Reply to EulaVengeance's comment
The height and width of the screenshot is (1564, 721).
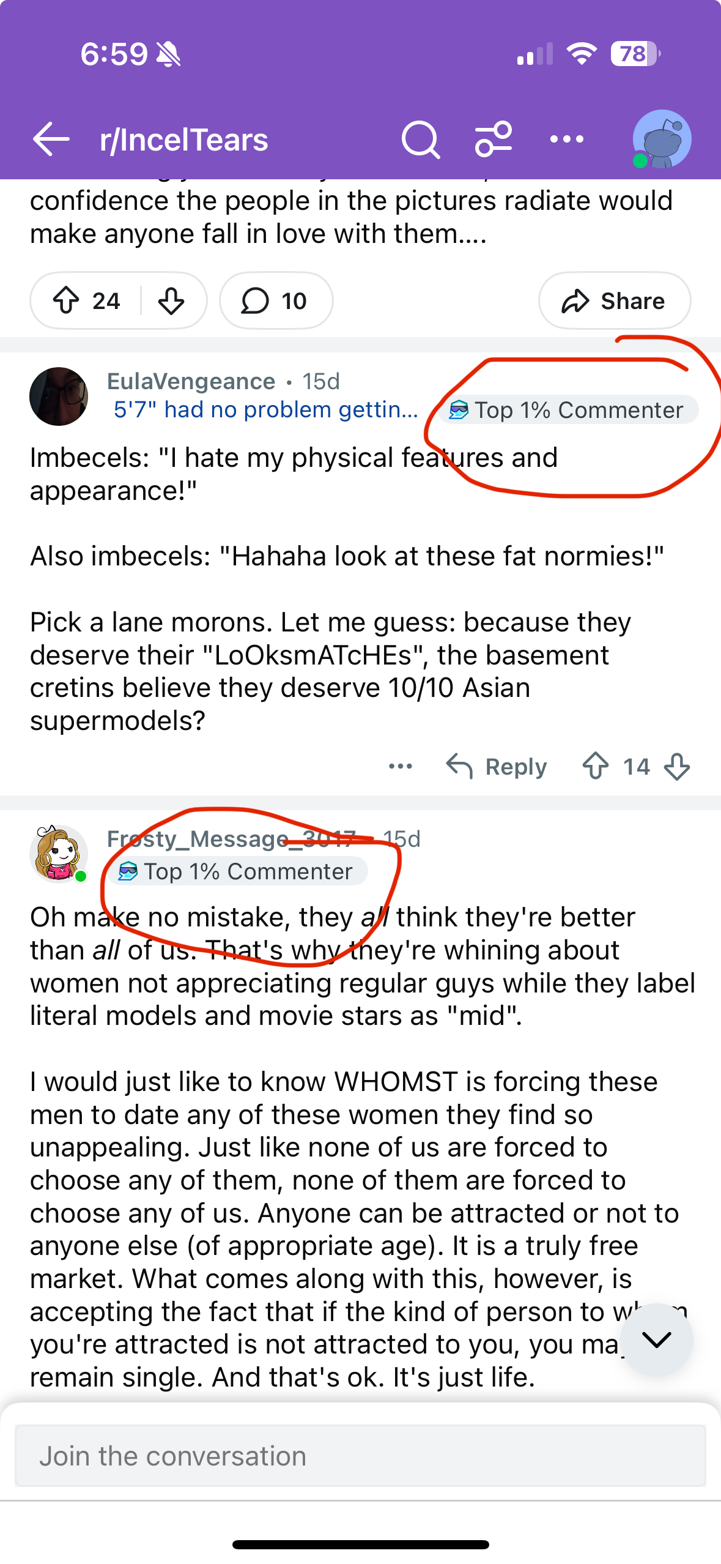coord(497,766)
